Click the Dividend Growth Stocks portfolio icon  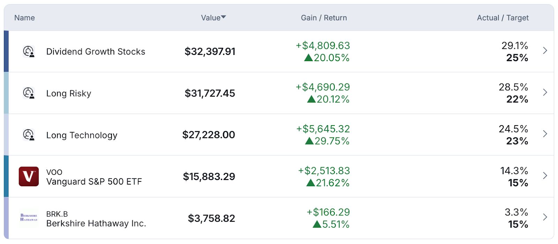[29, 51]
